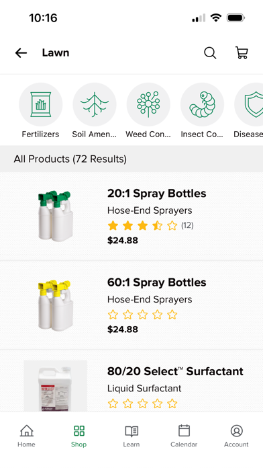Open 80/20 Select Surfactant product title
This screenshot has height=468, width=263.
(175, 371)
